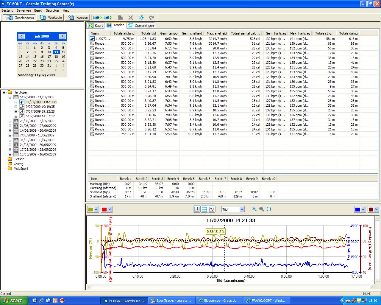Sort table by Max. hartslag column header
Image resolution: width=381 pixels, height=305 pixels.
(x=300, y=33)
